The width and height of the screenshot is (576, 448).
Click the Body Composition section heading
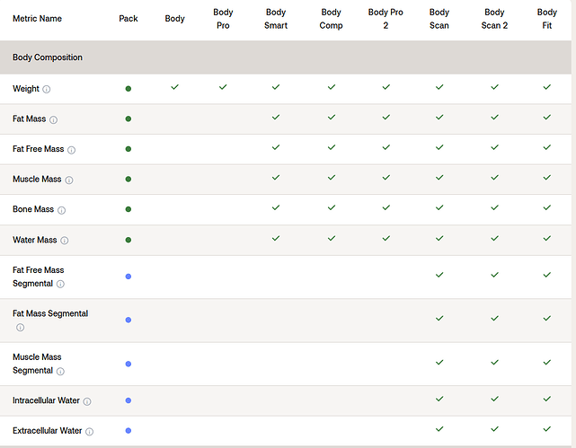48,57
